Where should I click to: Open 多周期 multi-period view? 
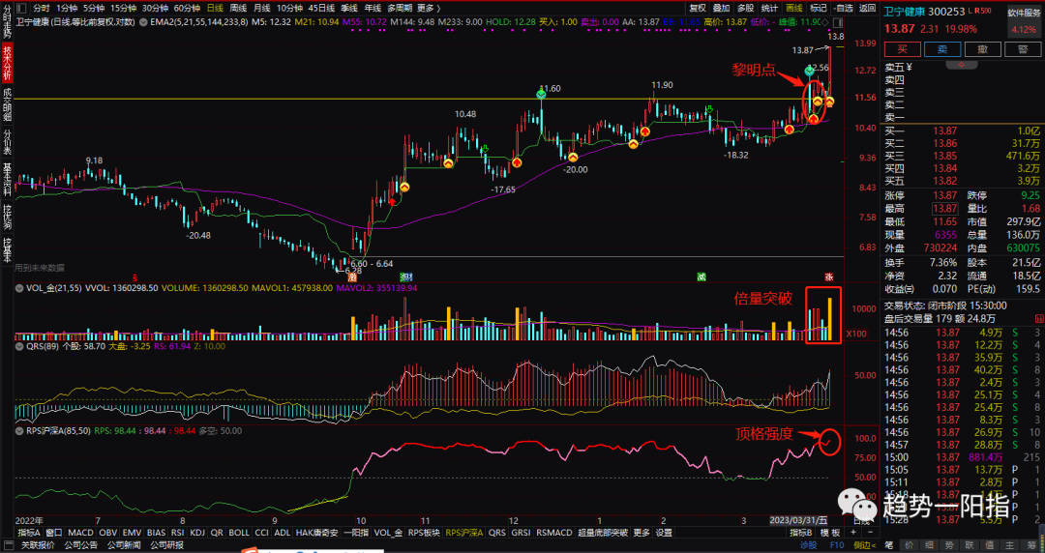[x=399, y=8]
